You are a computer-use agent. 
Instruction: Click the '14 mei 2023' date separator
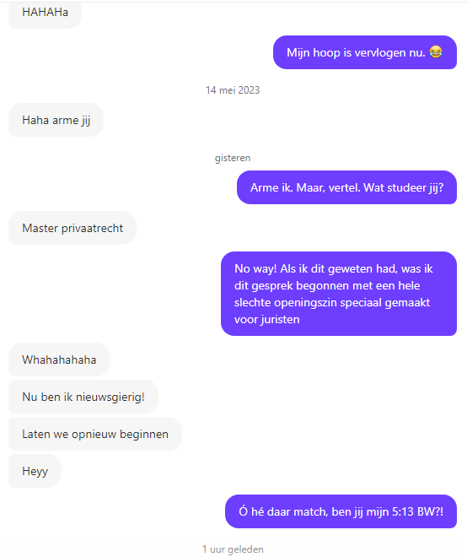pyautogui.click(x=233, y=90)
